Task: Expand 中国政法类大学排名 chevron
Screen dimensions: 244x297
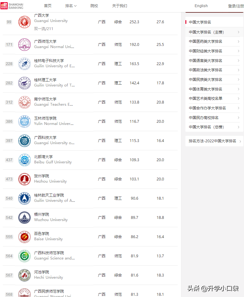Action: pos(238,70)
